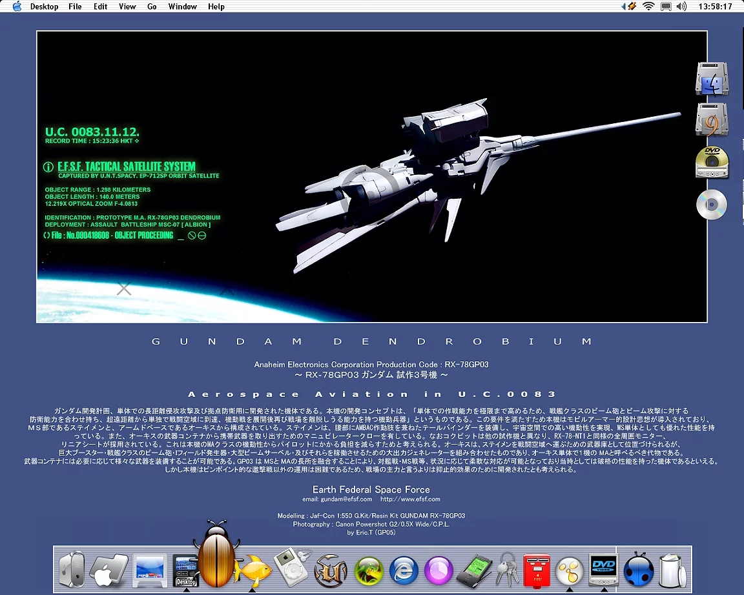The height and width of the screenshot is (595, 744).
Task: Open the OS 9 hard drive icon
Action: pyautogui.click(x=712, y=120)
